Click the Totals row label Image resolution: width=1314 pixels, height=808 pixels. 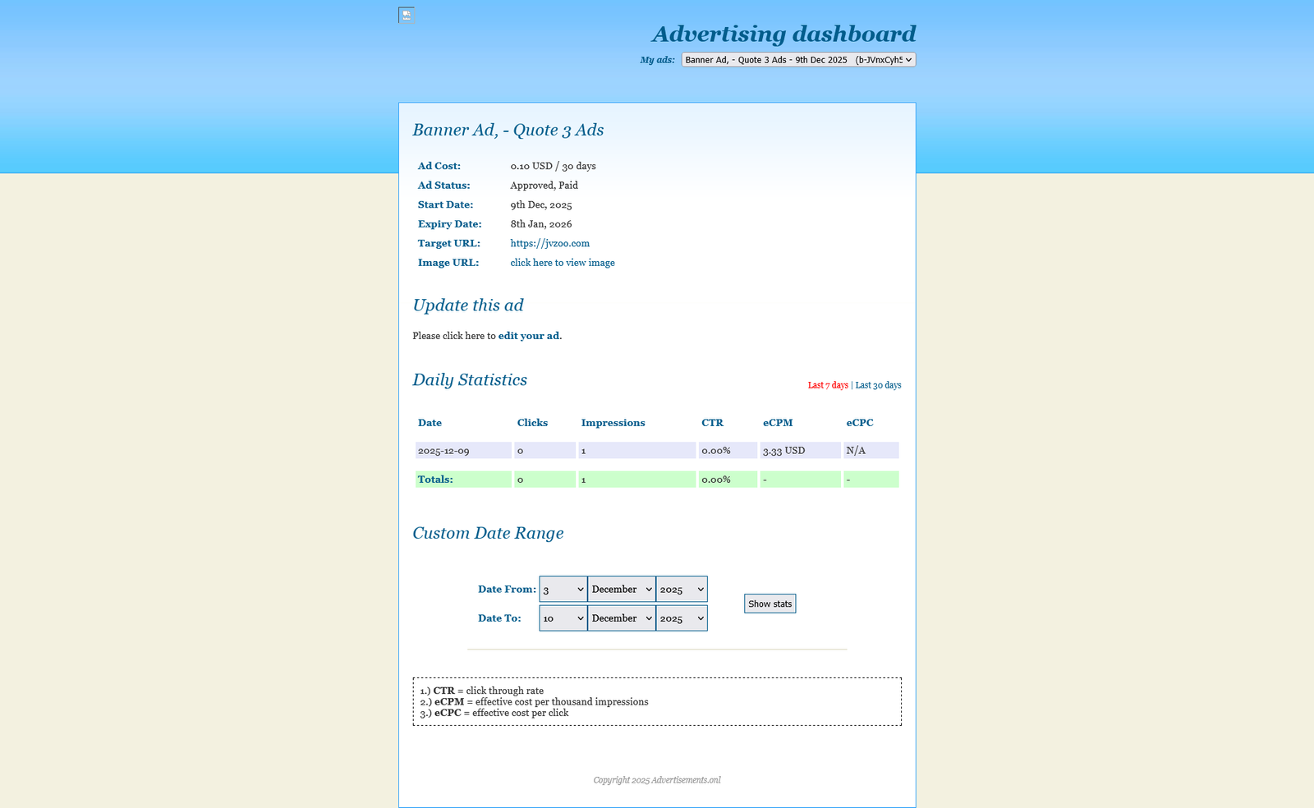435,480
